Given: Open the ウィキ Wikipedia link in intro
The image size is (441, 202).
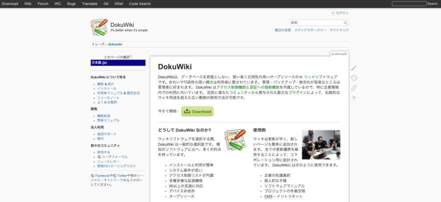Looking at the screenshot, I should 309,77.
